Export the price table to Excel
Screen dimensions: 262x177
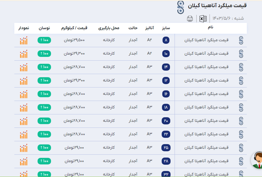coord(203,19)
